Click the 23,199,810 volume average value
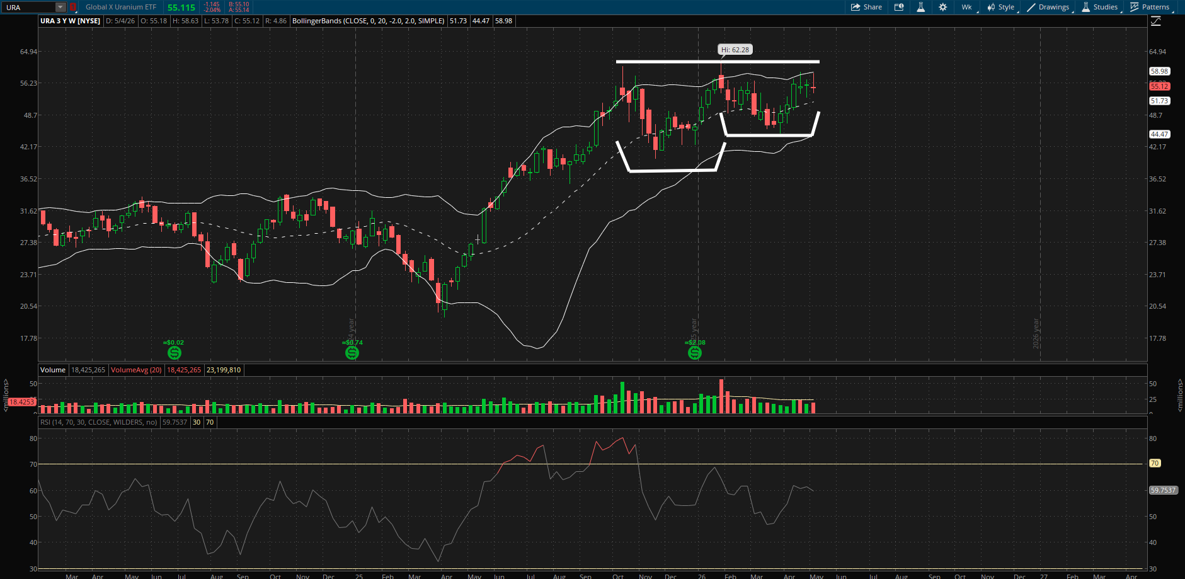This screenshot has width=1185, height=579. point(224,370)
